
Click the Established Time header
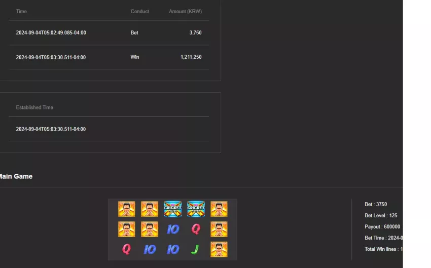point(34,107)
